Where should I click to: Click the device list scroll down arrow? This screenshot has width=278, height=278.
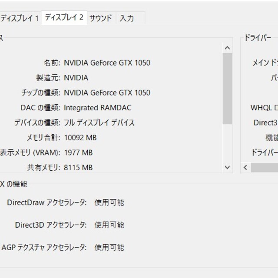pos(227,167)
